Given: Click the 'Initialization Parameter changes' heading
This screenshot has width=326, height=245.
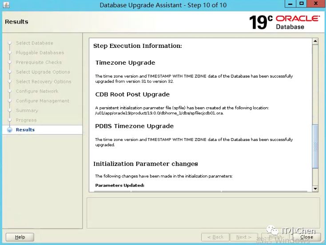Looking at the screenshot, I should coord(146,164).
